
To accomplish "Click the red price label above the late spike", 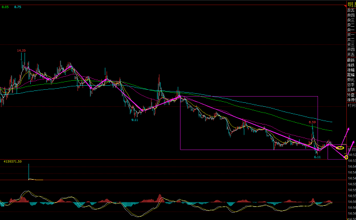I will [x=312, y=122].
